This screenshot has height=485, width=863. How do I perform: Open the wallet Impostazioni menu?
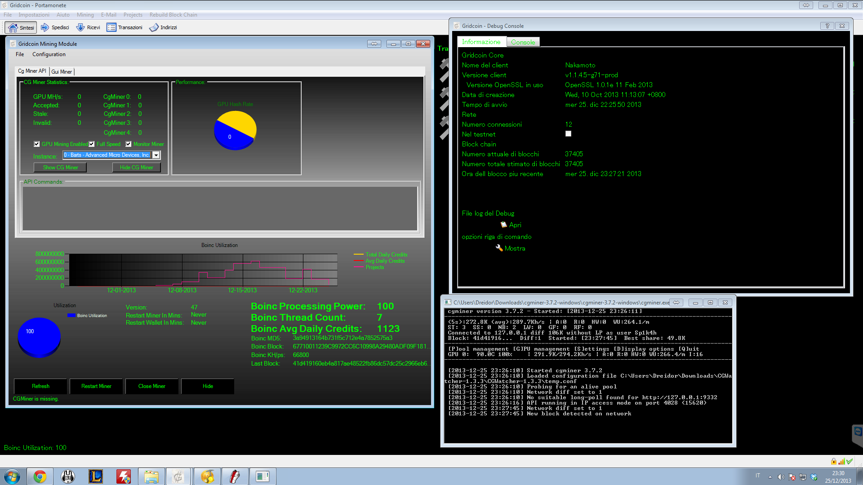[x=34, y=15]
